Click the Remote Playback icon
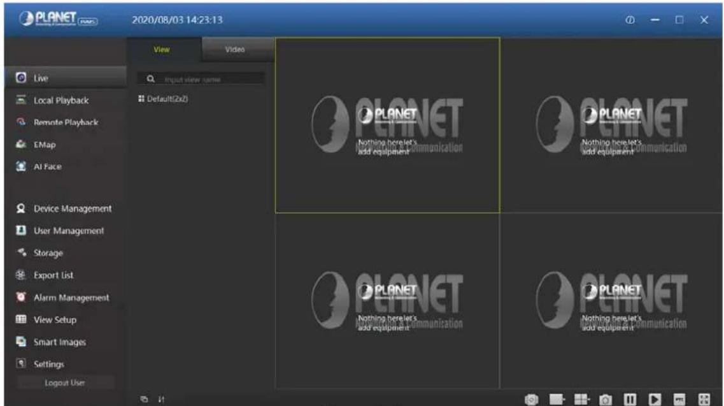The height and width of the screenshot is (406, 724). pos(21,122)
